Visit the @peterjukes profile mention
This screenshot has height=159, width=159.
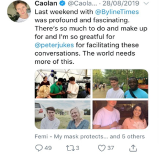[x=54, y=45]
